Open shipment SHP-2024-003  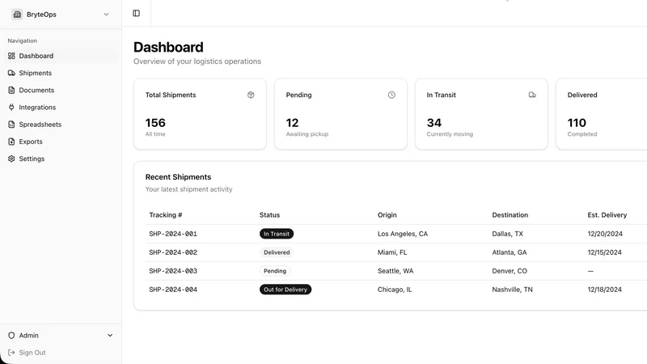173,271
